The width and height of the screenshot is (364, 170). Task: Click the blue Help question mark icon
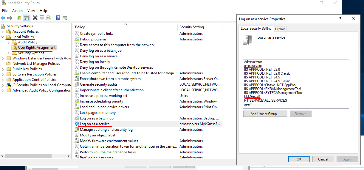pos(58,18)
